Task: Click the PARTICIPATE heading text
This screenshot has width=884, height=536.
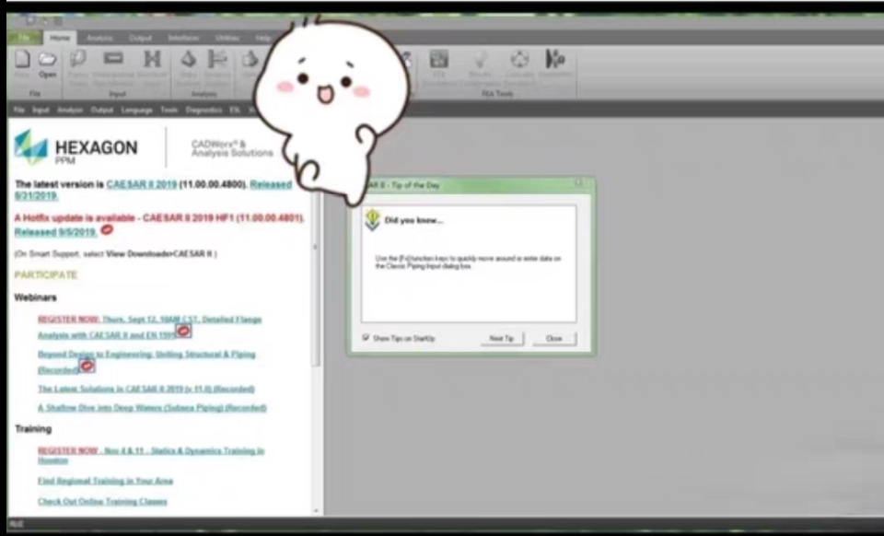Action: [x=46, y=275]
